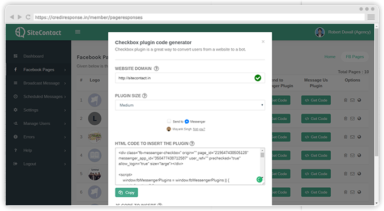Click the browser forward arrow
Image resolution: width=384 pixels, height=211 pixels.
point(20,17)
